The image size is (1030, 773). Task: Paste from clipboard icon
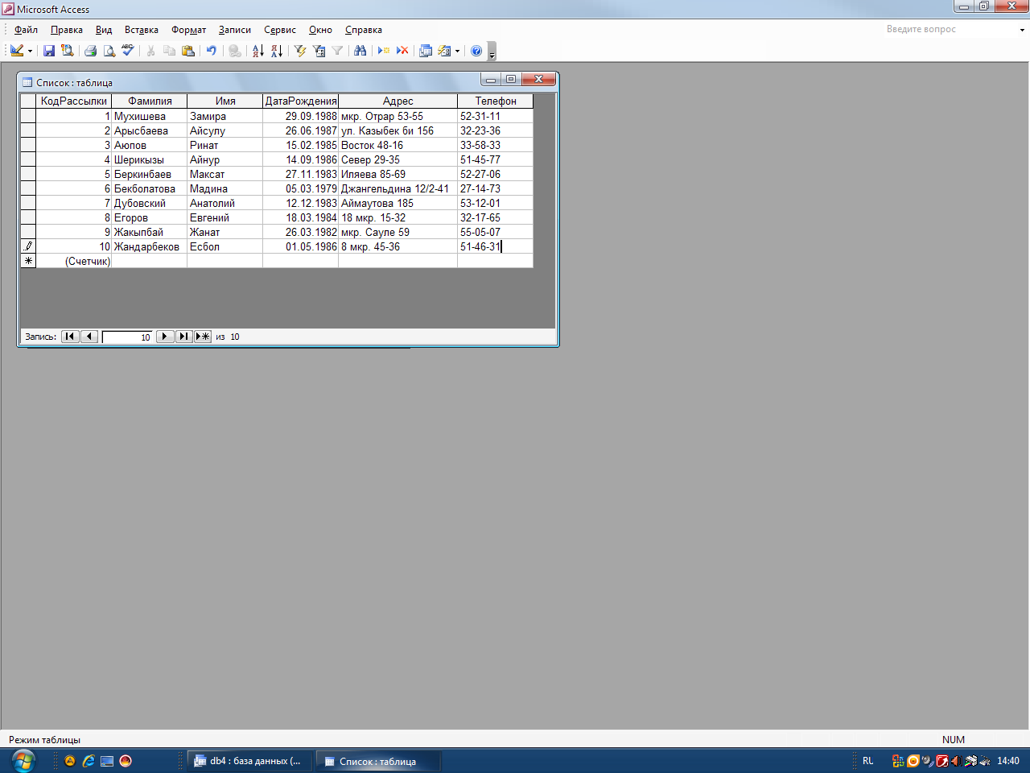(x=188, y=51)
